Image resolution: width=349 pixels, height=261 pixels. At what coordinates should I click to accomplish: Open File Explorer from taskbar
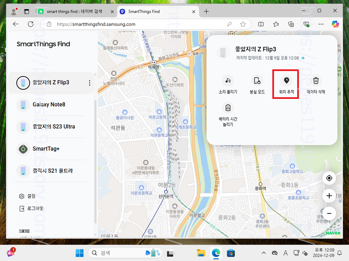(x=201, y=253)
